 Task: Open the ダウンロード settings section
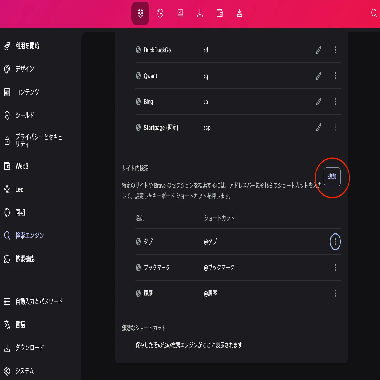(24, 348)
